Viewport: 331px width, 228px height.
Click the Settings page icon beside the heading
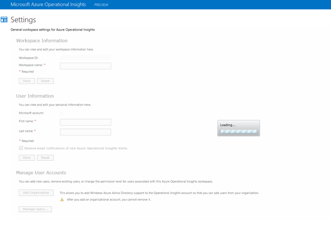tap(4, 20)
